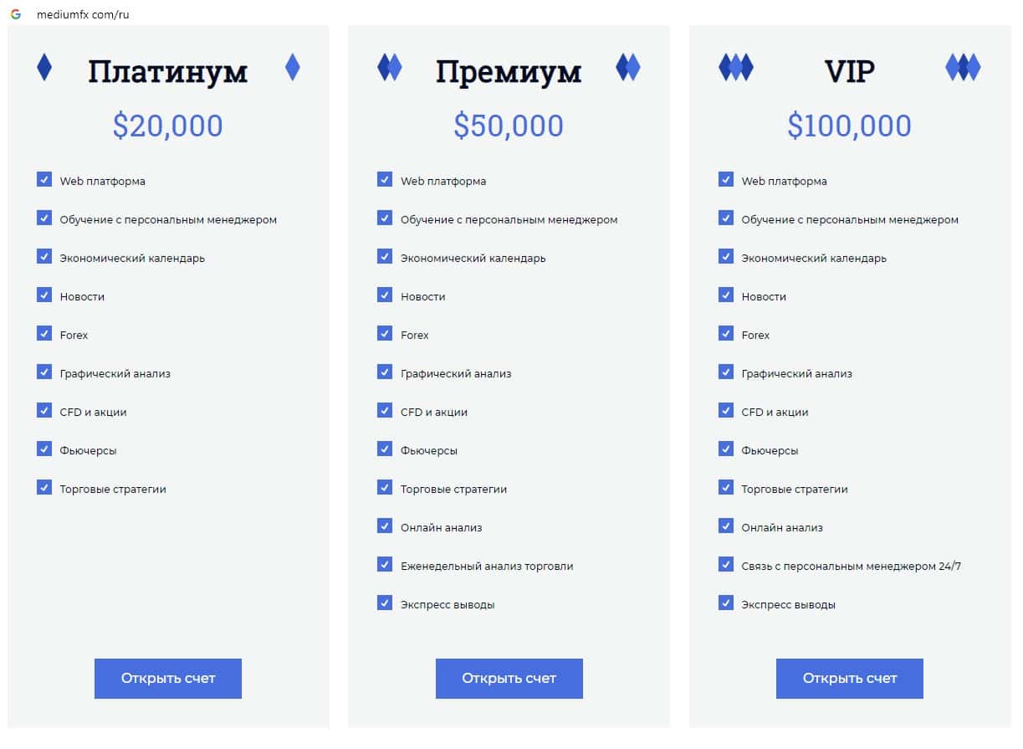Viewport: 1023px width, 749px height.
Task: Click the $50,000 Премиум price
Action: click(x=509, y=126)
